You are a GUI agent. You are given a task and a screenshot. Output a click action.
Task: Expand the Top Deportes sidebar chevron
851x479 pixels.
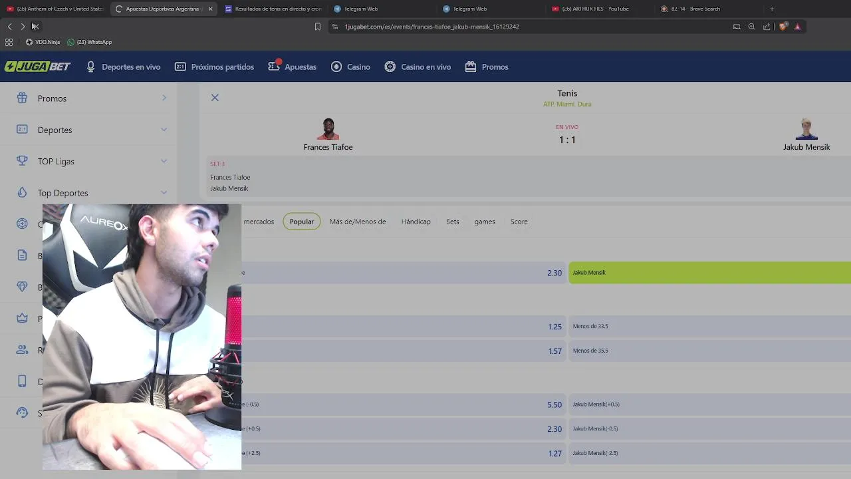[164, 192]
